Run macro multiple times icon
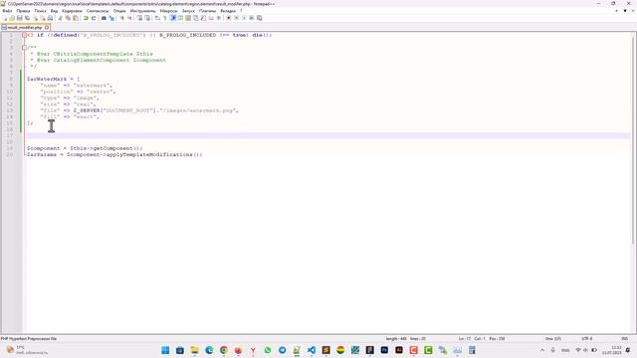 tap(252, 18)
